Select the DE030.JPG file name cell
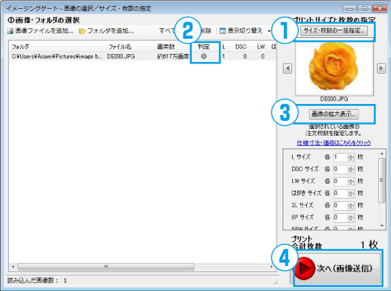 (121, 57)
